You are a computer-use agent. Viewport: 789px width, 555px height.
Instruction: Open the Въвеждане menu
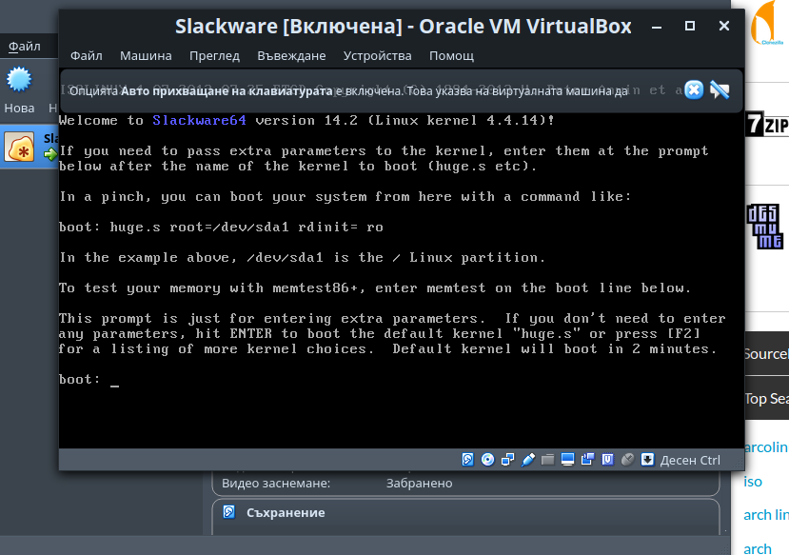point(291,55)
